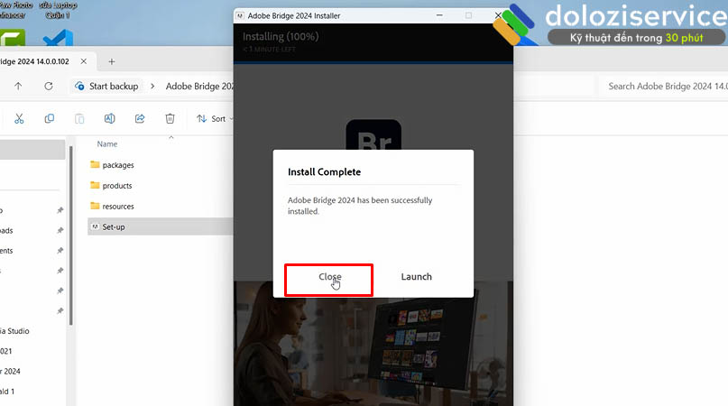Select the packages folder

(x=117, y=165)
